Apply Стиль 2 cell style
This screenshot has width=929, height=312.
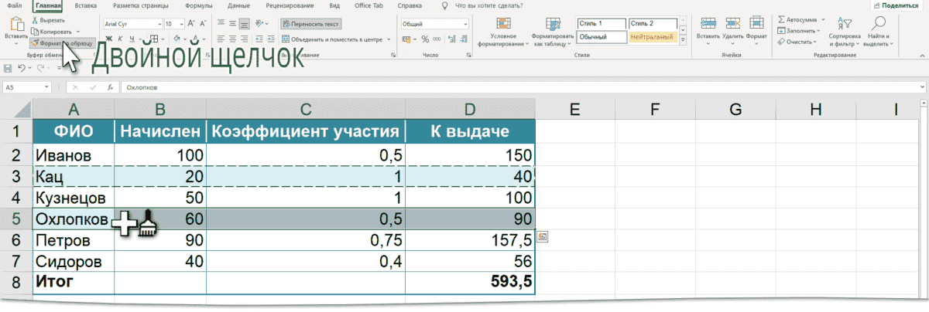653,23
